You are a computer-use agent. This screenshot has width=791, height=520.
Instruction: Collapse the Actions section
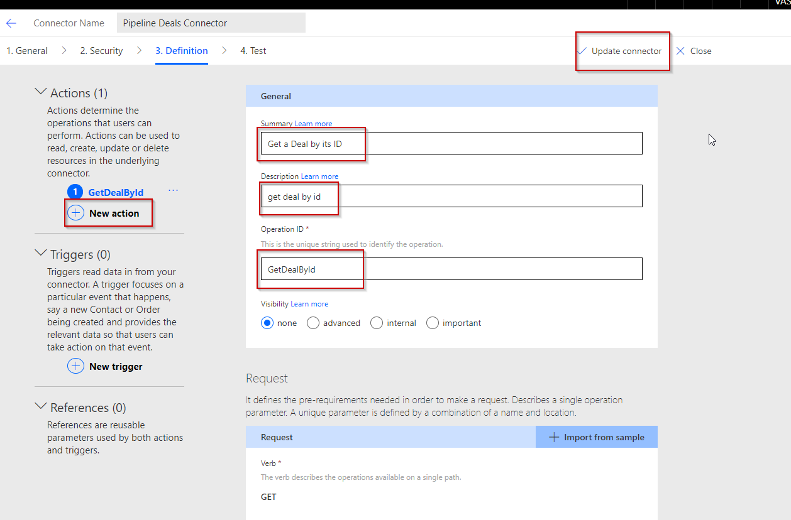coord(41,92)
